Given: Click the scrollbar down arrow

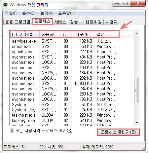Looking at the screenshot, I should pyautogui.click(x=137, y=123).
